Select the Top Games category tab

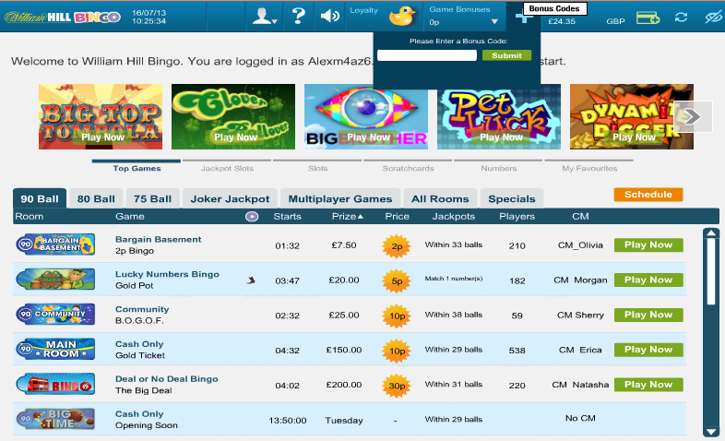pyautogui.click(x=137, y=168)
